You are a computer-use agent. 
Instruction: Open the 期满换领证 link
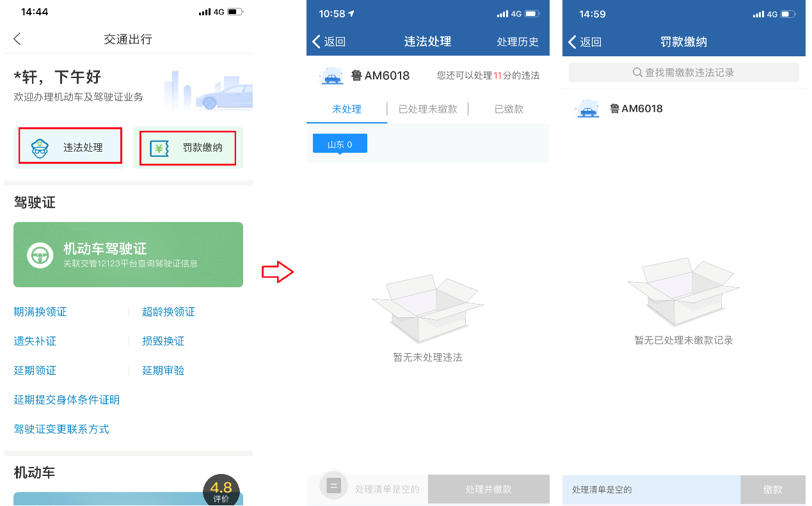(40, 312)
